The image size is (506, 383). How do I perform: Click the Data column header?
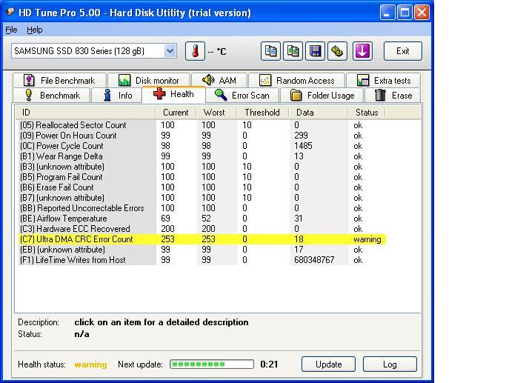pos(319,113)
